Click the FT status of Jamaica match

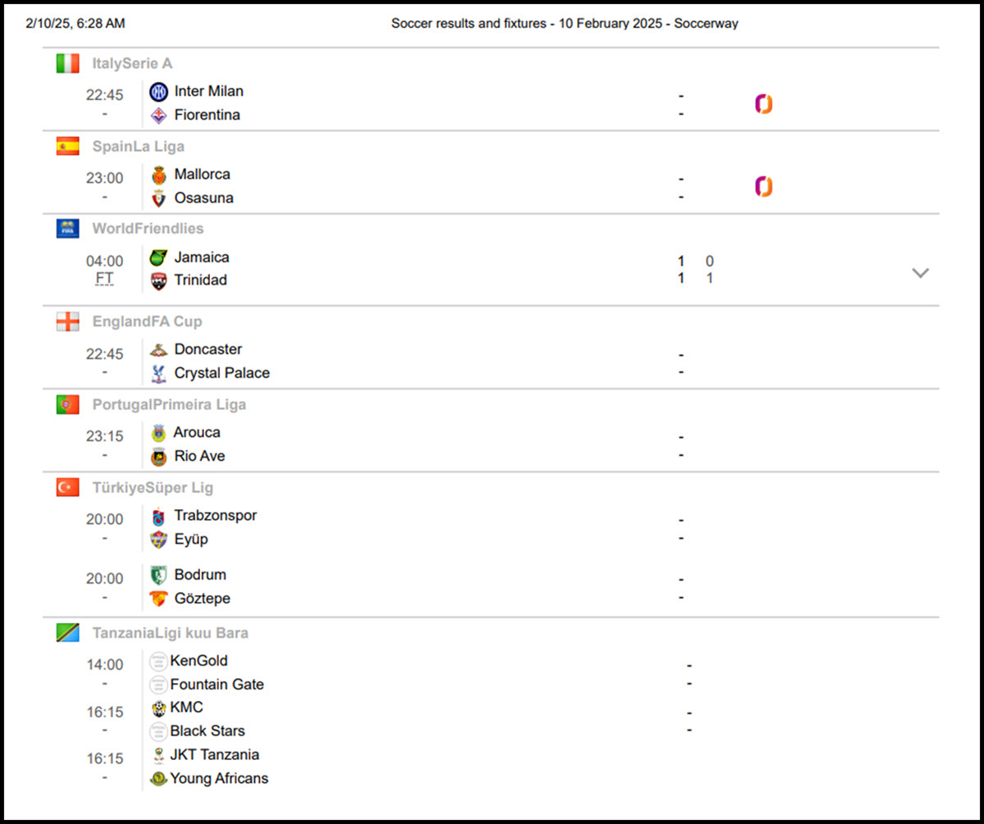104,279
